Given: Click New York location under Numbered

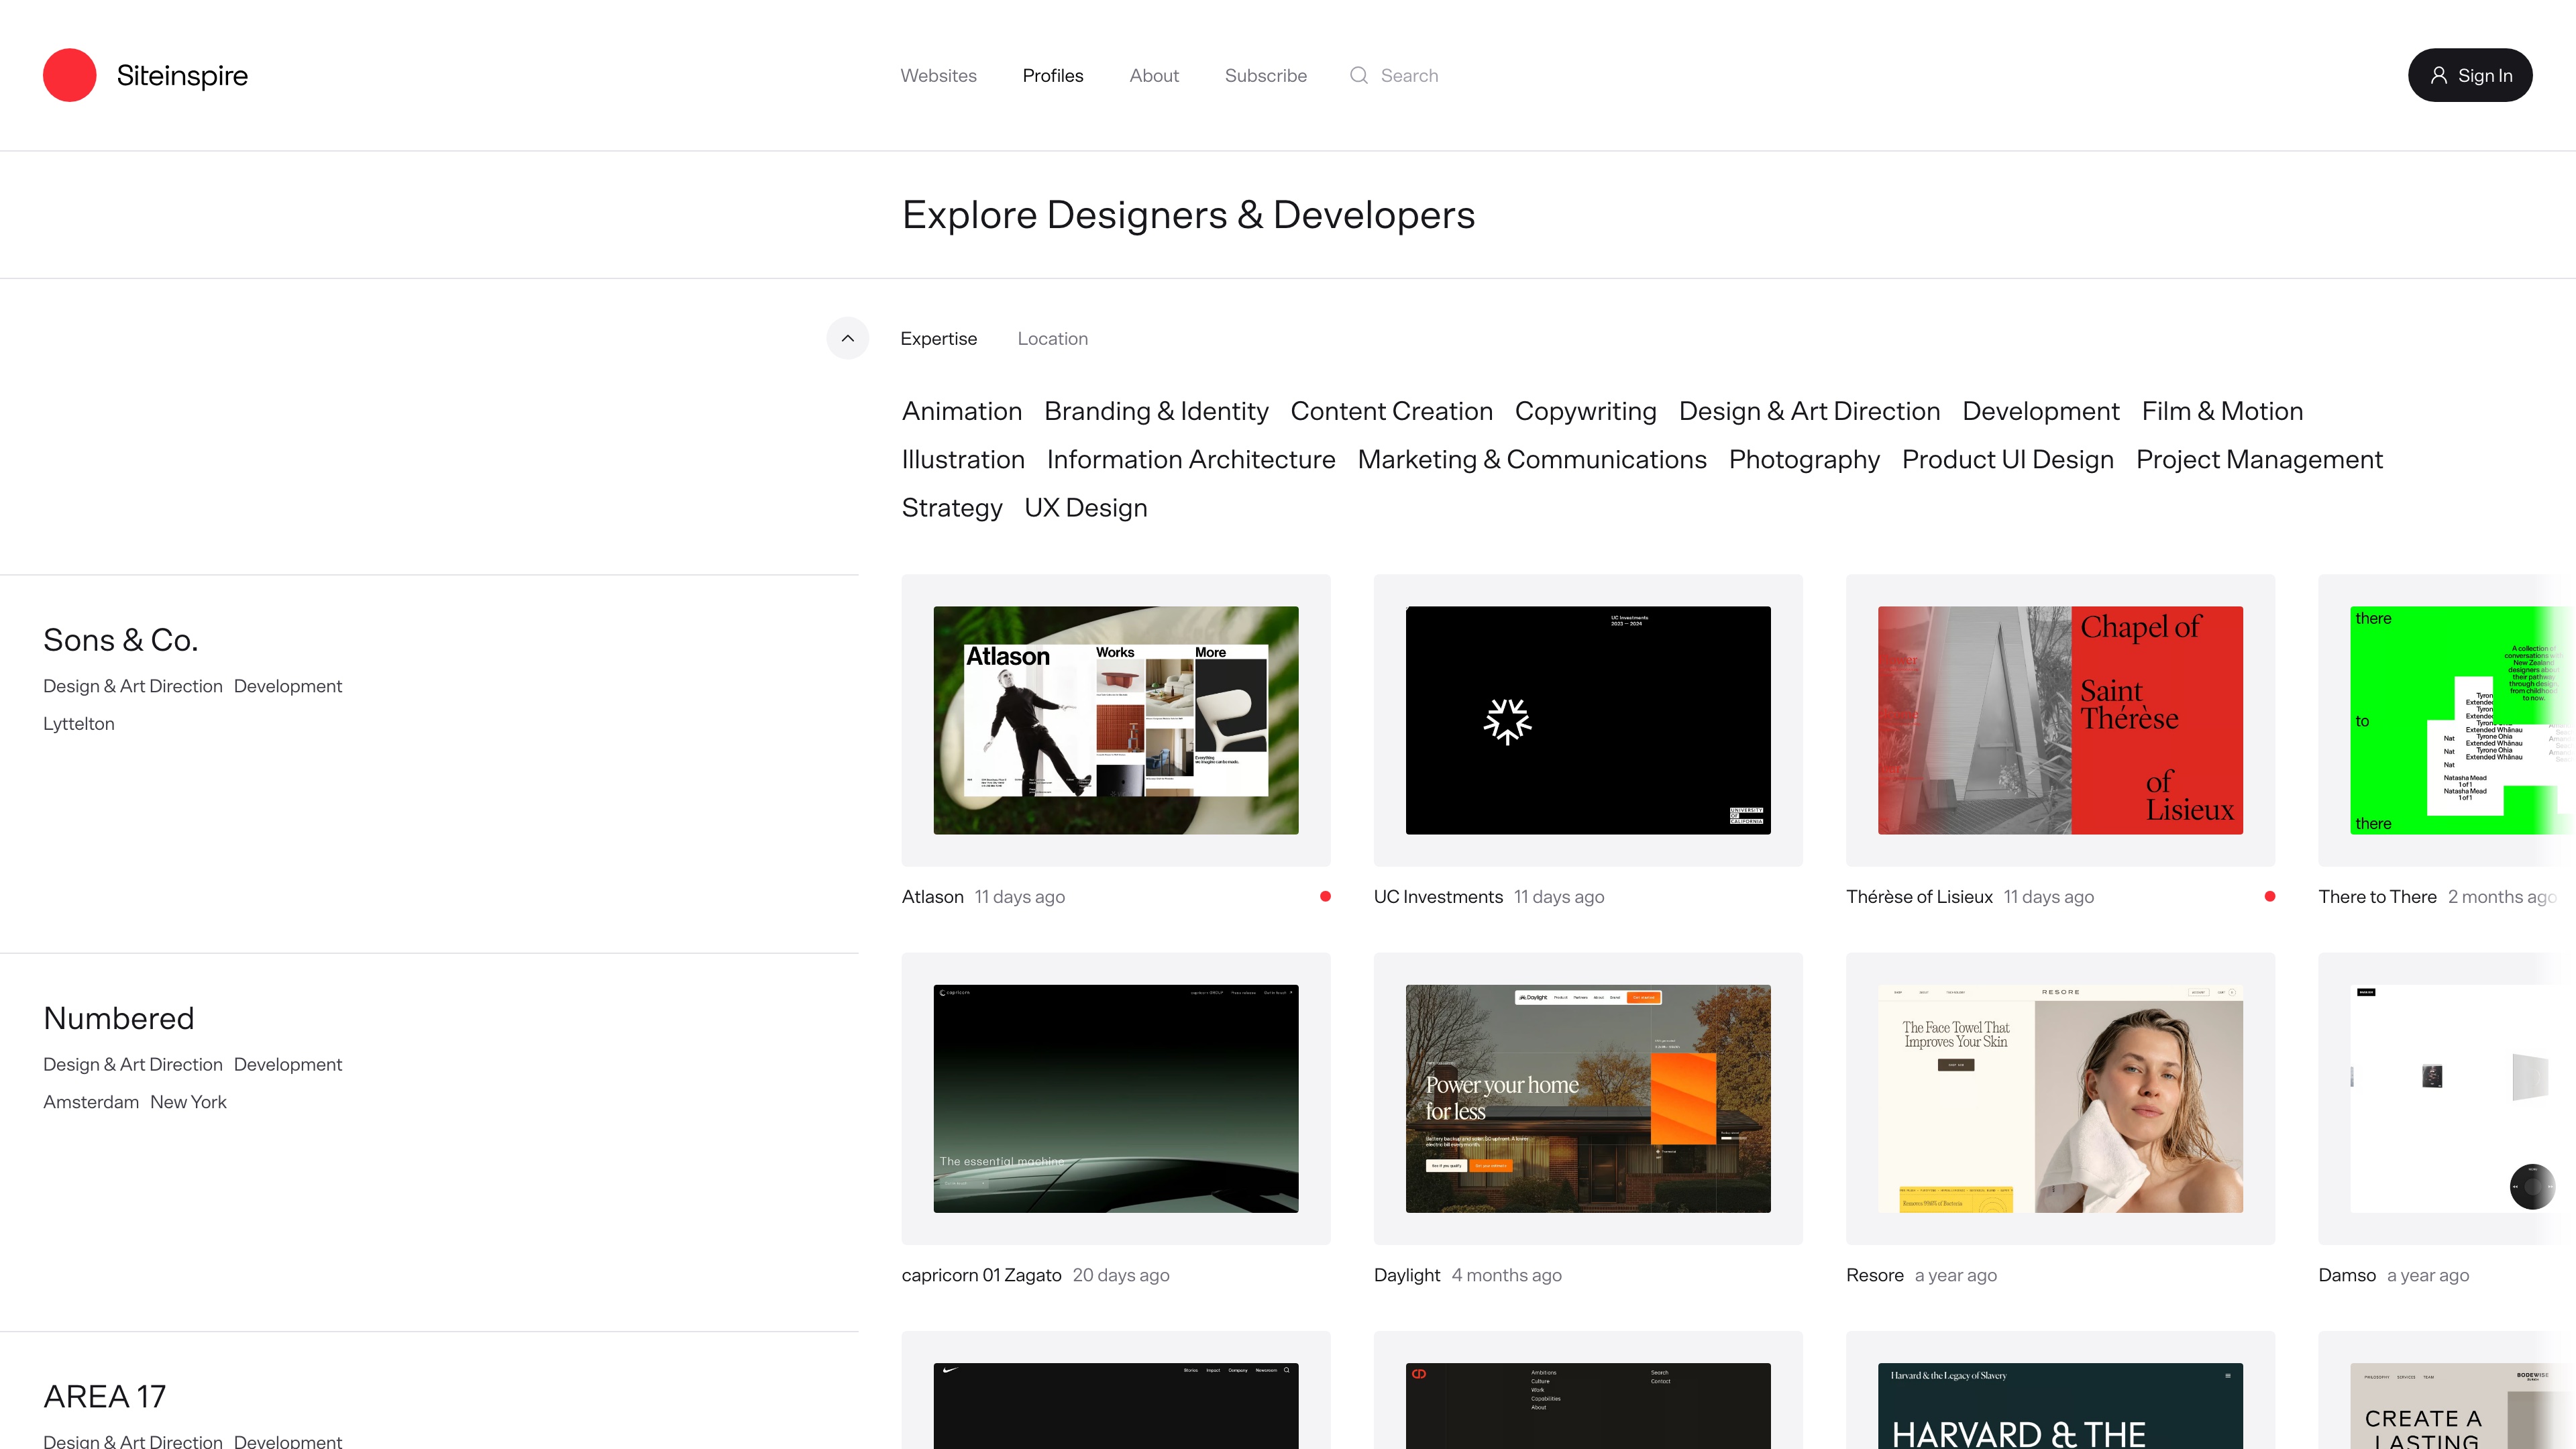Looking at the screenshot, I should 188,1101.
